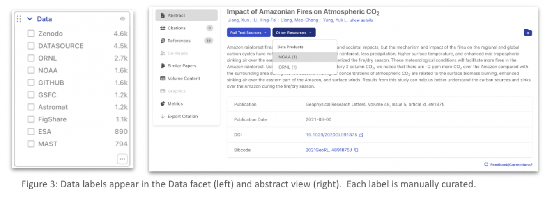Viewport: 552px width, 198px height.
Task: Open the Full Text Sources dropdown
Action: click(x=248, y=33)
